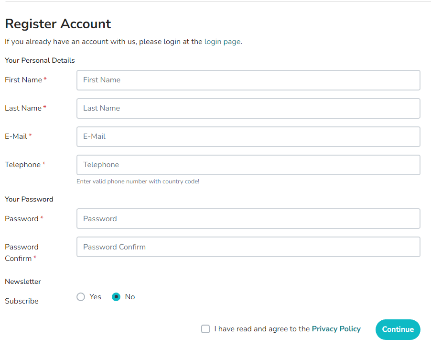Screen dimensions: 431x350
Task: Select No for the newsletter subscription
Action: [x=116, y=297]
